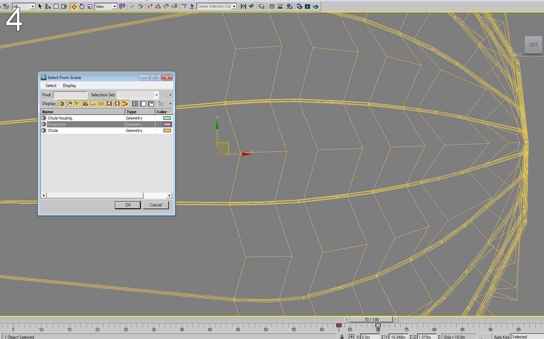Open the Select menu in dialog

point(51,86)
